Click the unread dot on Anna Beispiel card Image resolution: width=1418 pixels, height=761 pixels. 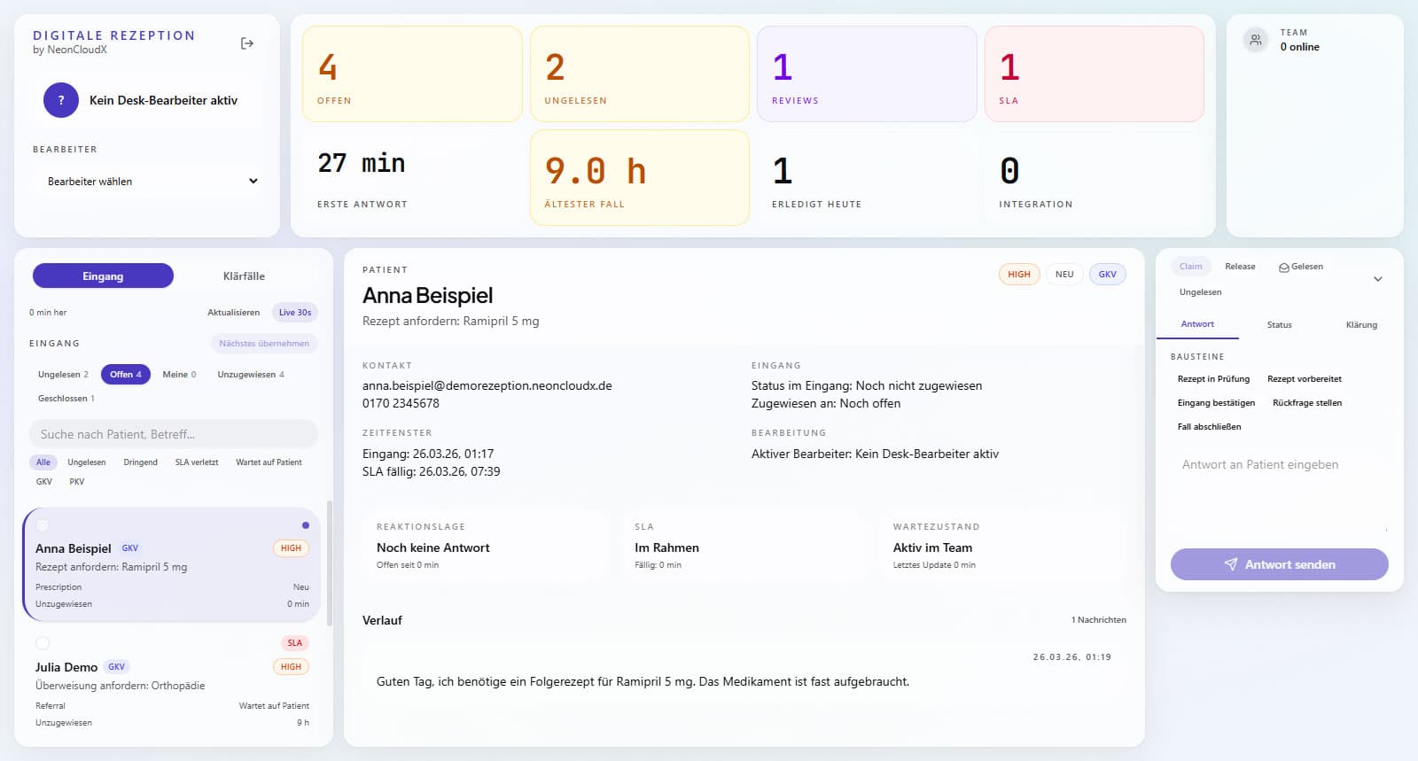306,525
